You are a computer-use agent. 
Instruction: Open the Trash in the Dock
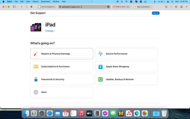pos(164,113)
